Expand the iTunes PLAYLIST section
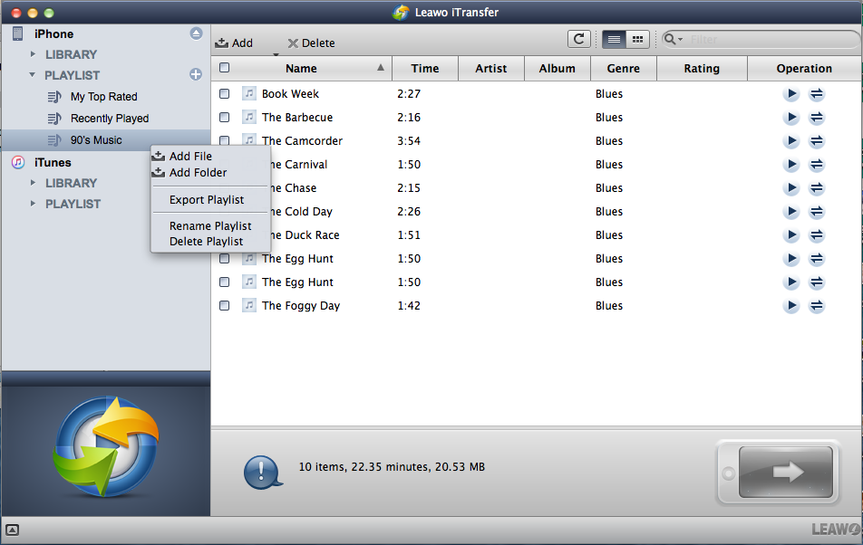Viewport: 863px width, 545px height. pyautogui.click(x=34, y=204)
